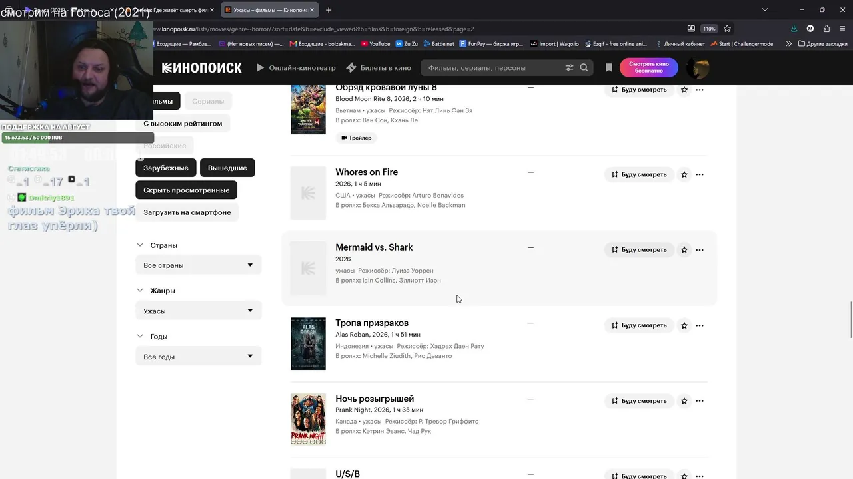
Task: Open the search filter settings icon
Action: tap(569, 67)
